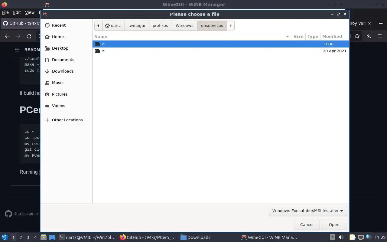Open the volume control in system tray

click(341, 237)
